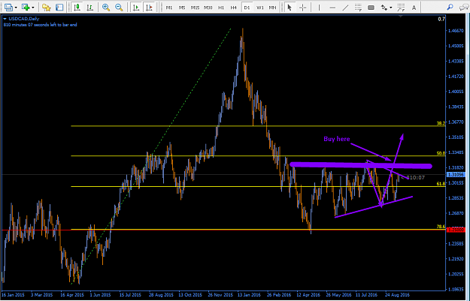The width and height of the screenshot is (470, 301).
Task: Switch to W1 weekly timeframe
Action: coord(260,8)
